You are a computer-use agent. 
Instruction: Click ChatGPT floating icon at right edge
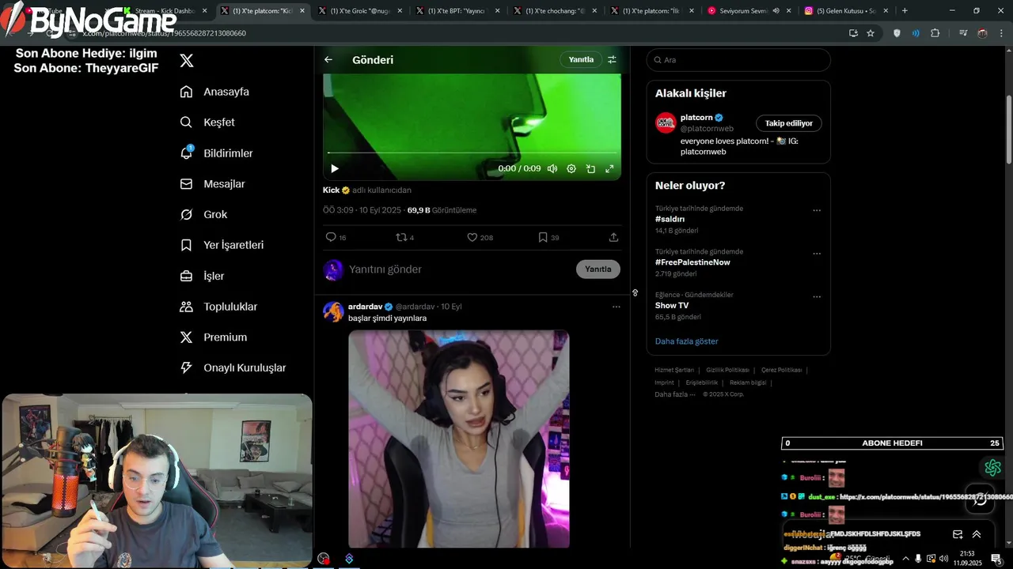click(x=992, y=468)
